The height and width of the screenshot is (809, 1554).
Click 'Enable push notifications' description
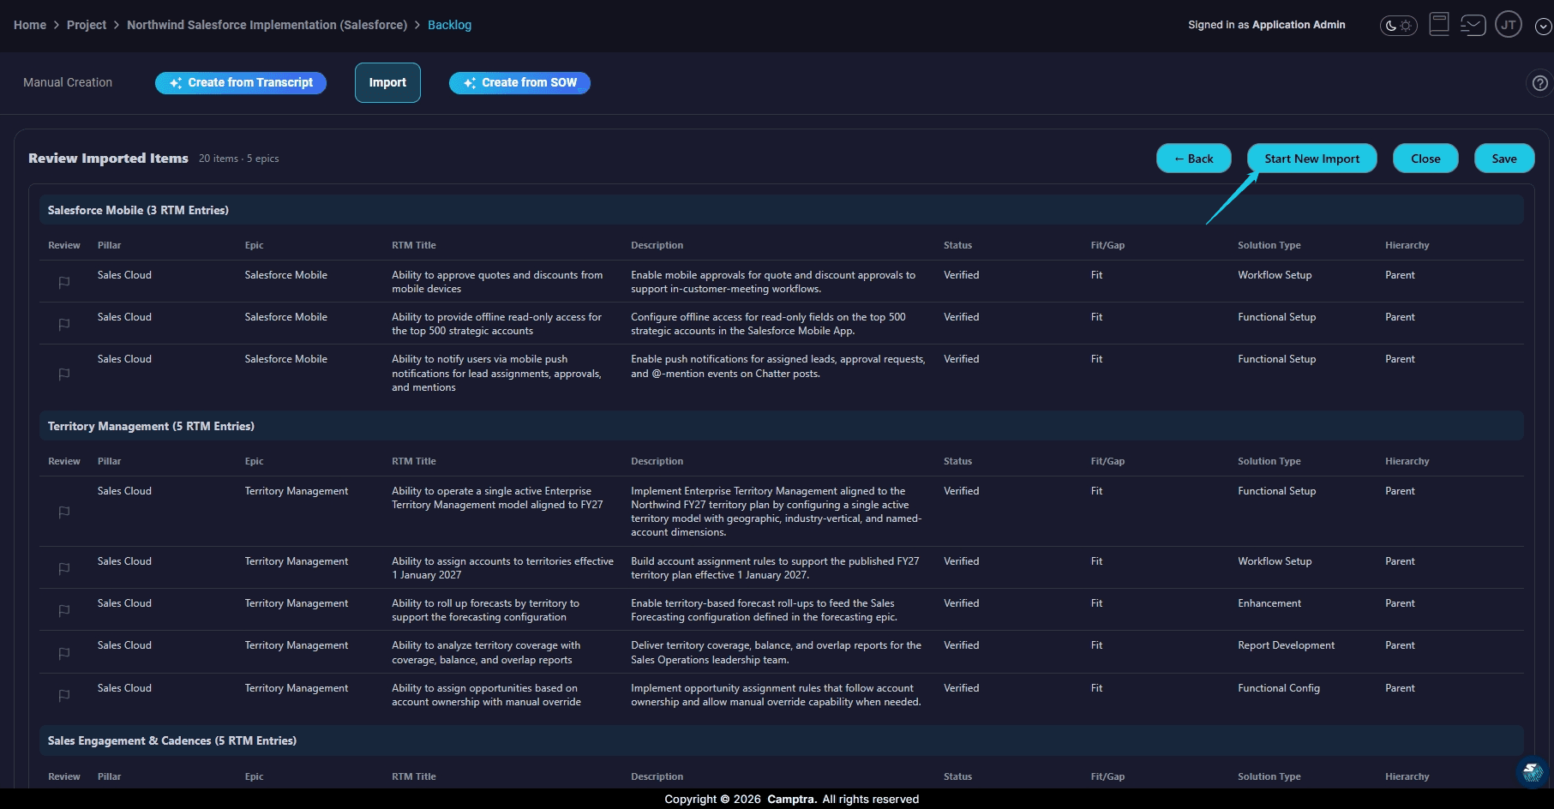point(777,366)
